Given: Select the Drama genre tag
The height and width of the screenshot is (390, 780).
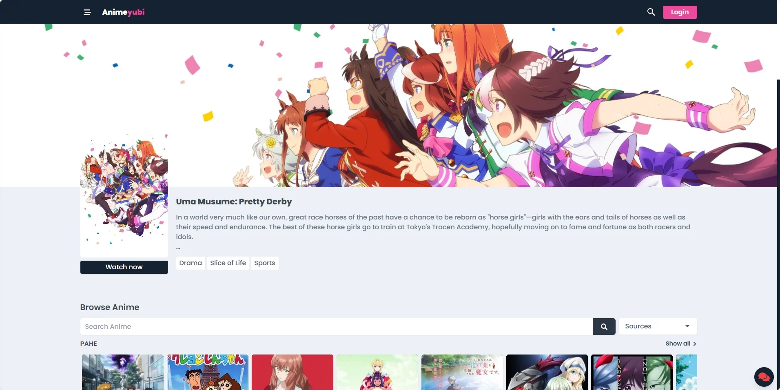Looking at the screenshot, I should [x=191, y=263].
